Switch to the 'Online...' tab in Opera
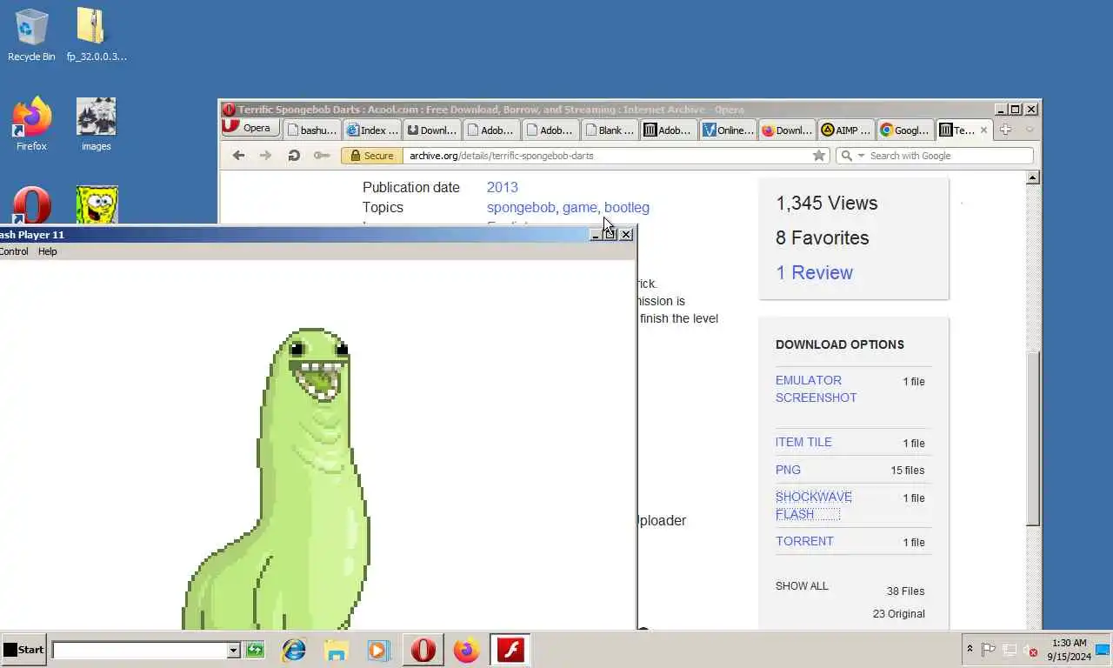The height and width of the screenshot is (668, 1113). pos(727,130)
